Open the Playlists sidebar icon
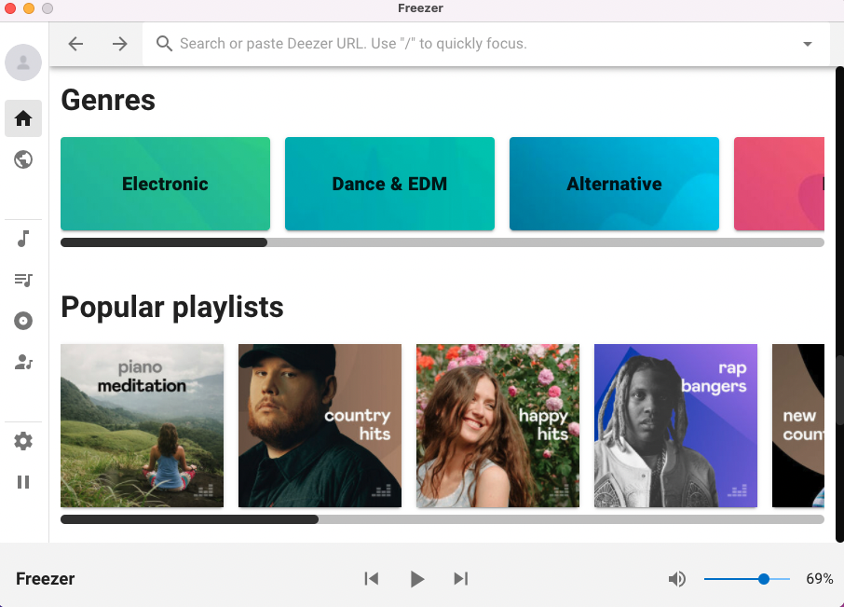 click(x=23, y=280)
